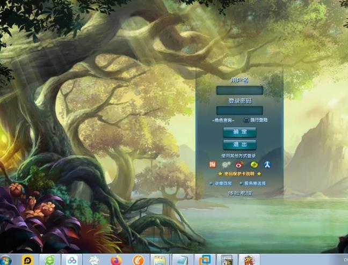Open the 角色查询 link
The width and height of the screenshot is (348, 265).
[x=223, y=120]
